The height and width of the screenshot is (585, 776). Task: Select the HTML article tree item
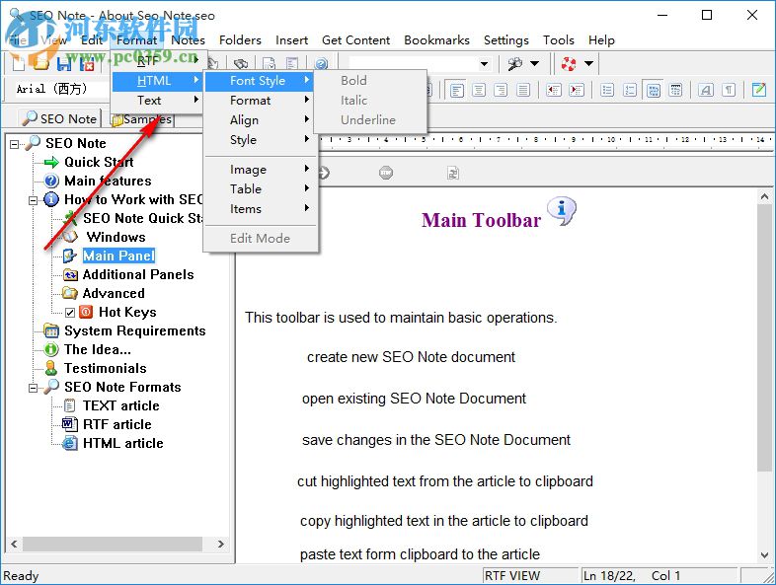(x=122, y=444)
